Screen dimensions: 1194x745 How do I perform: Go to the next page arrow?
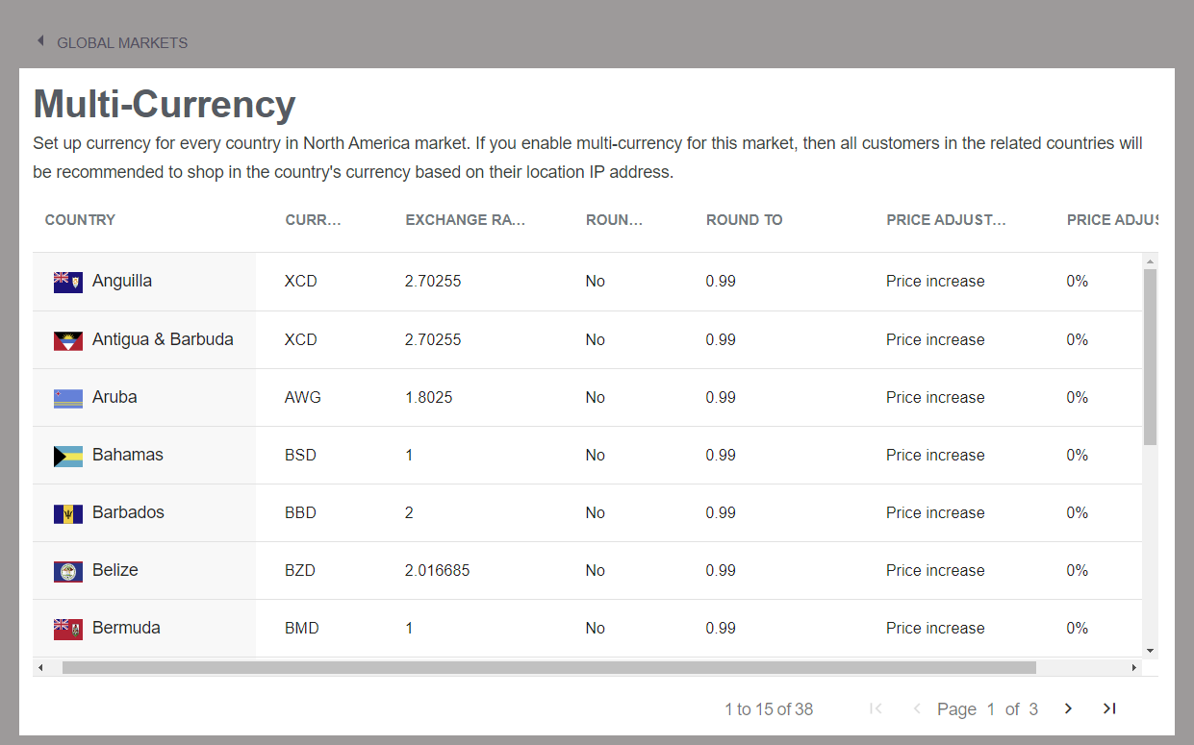(1068, 708)
